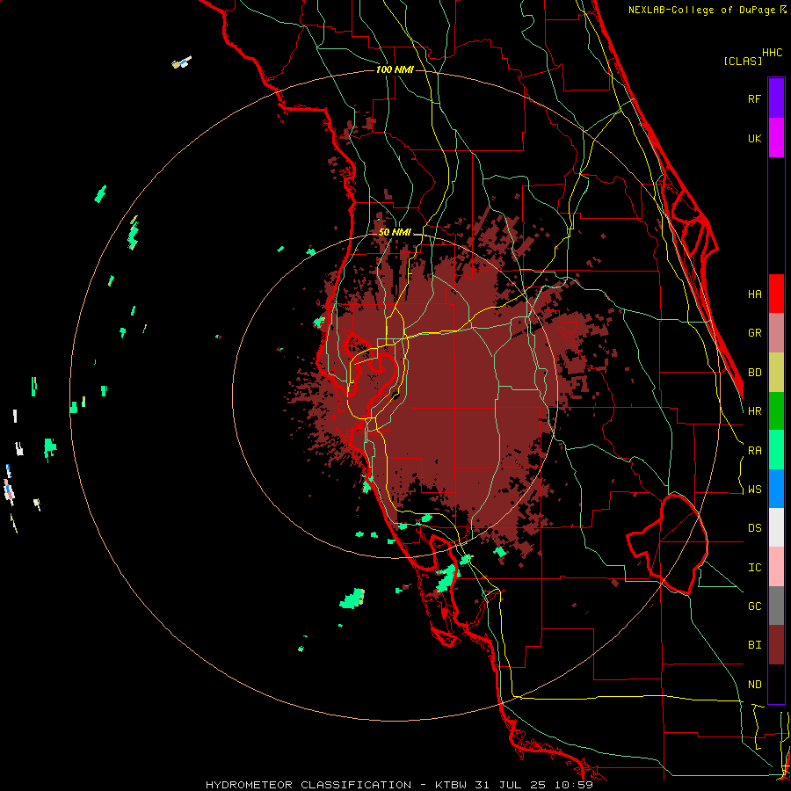
Task: Click the GR legend label
Action: [x=754, y=333]
